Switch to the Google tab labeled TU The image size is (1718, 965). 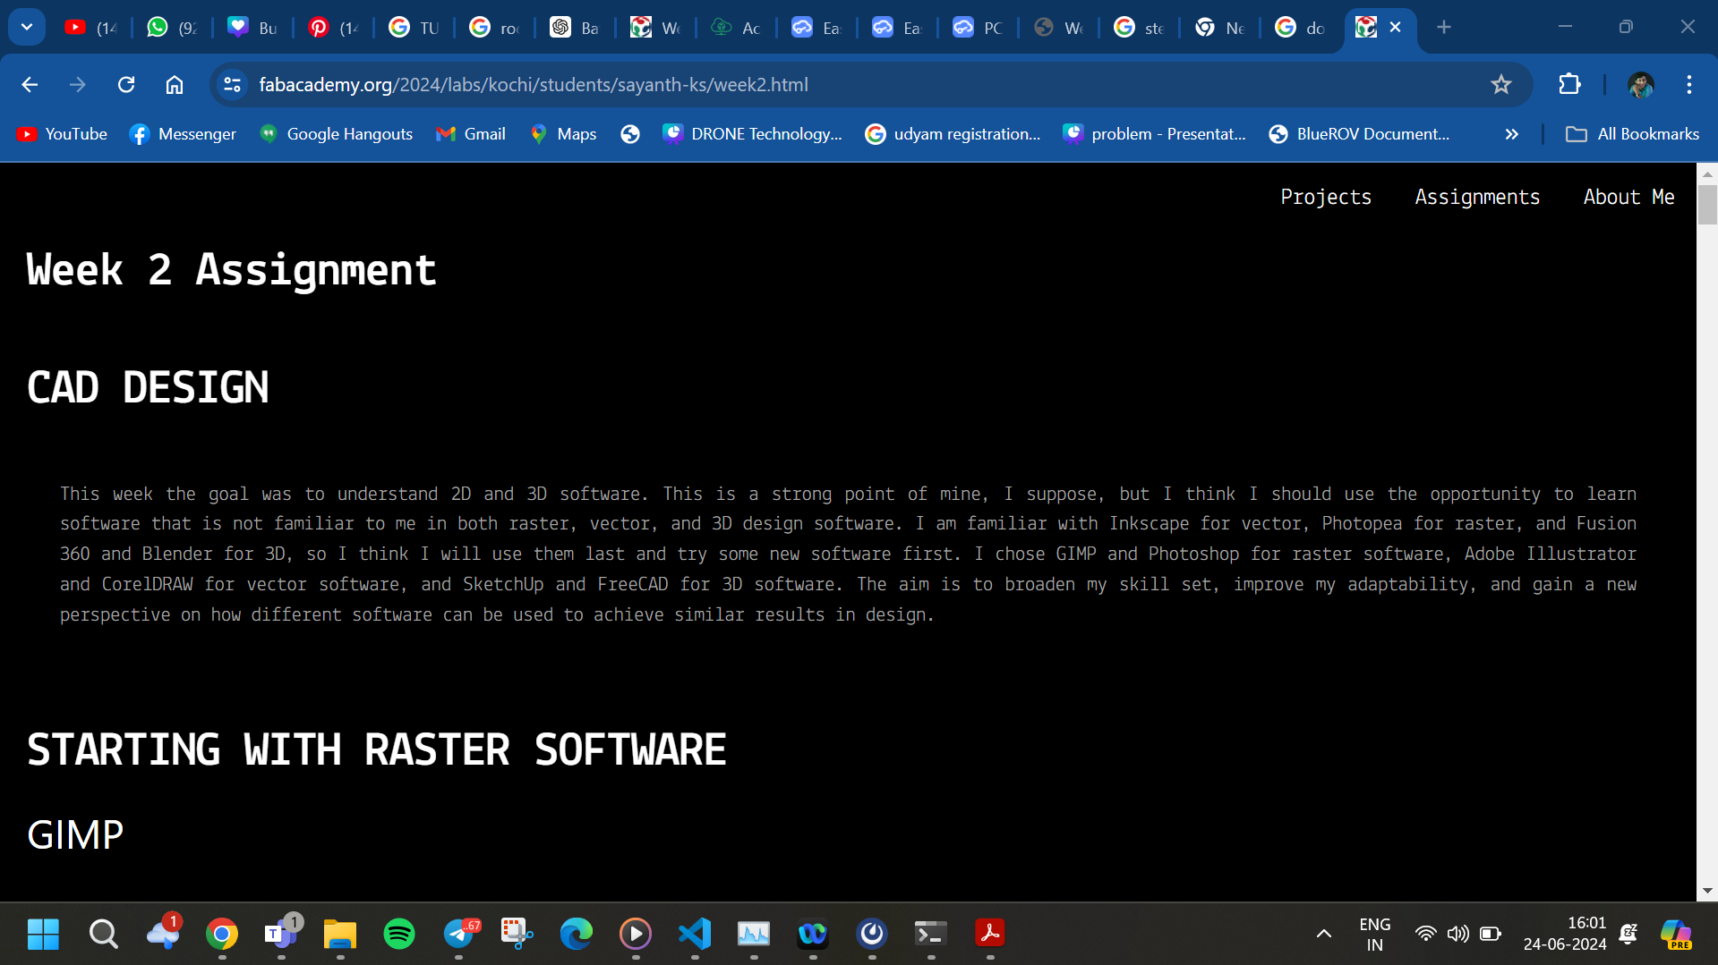[414, 28]
